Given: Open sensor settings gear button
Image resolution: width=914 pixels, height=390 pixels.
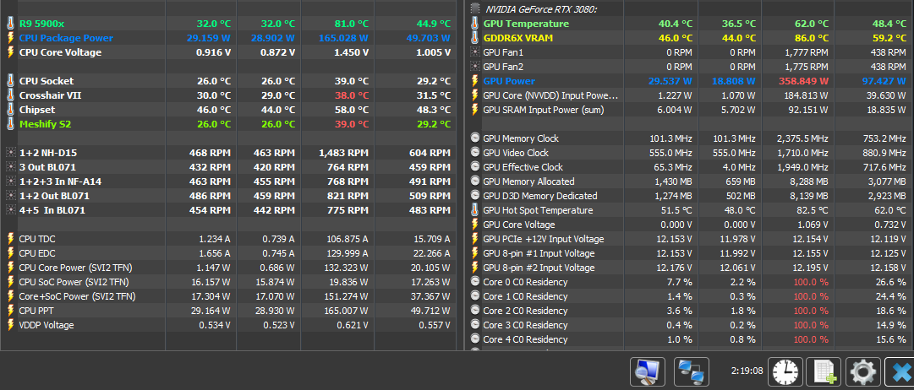Looking at the screenshot, I should [x=862, y=371].
